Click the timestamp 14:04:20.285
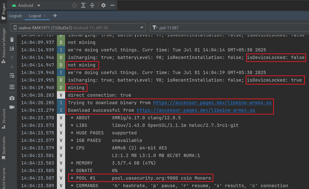The width and height of the screenshot is (309, 189). point(37,103)
